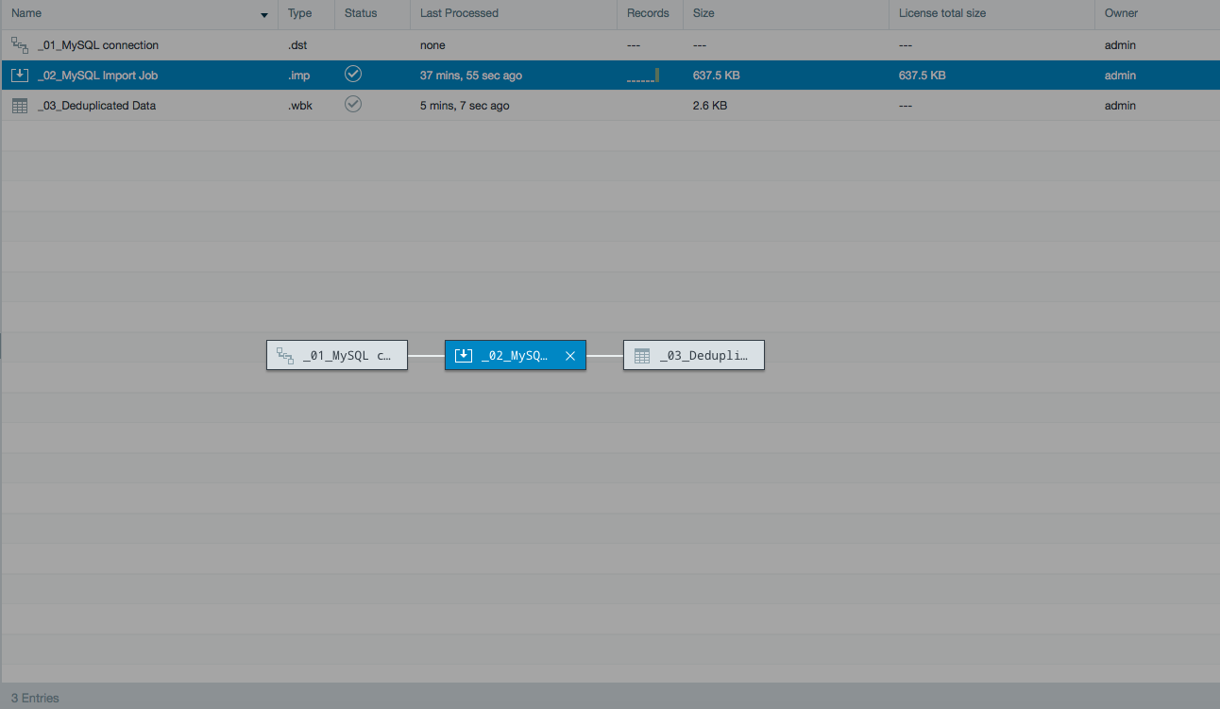This screenshot has height=709, width=1220.
Task: Close the _02_MySQL lineage node with its X
Action: (x=570, y=356)
